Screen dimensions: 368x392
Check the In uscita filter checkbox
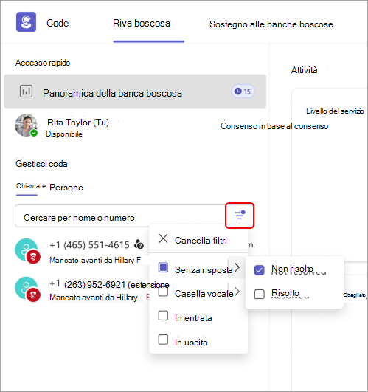(x=163, y=340)
